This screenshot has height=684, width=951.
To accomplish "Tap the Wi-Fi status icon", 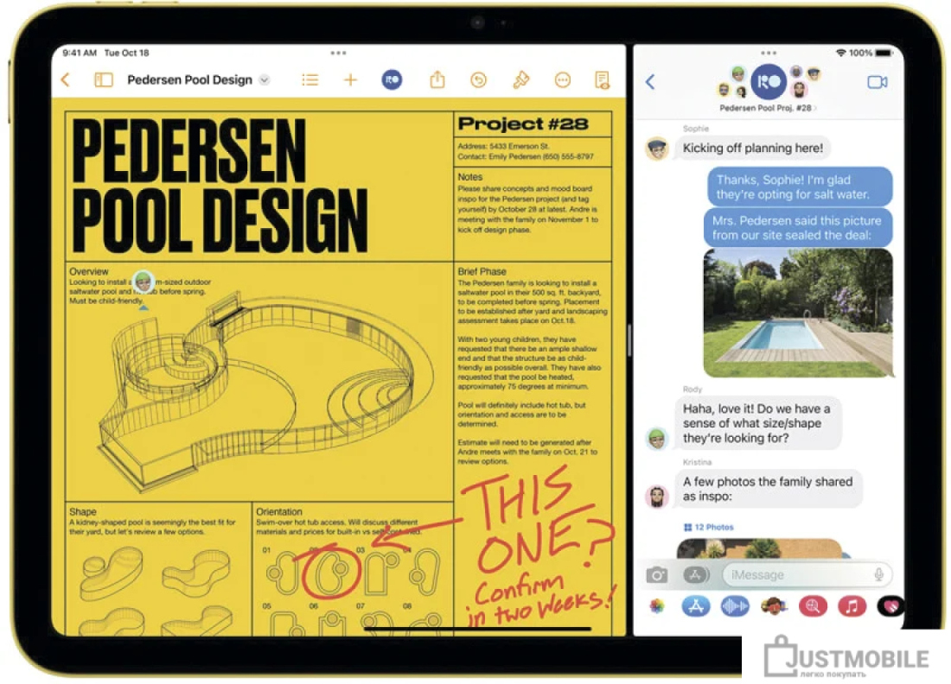I will pos(840,54).
